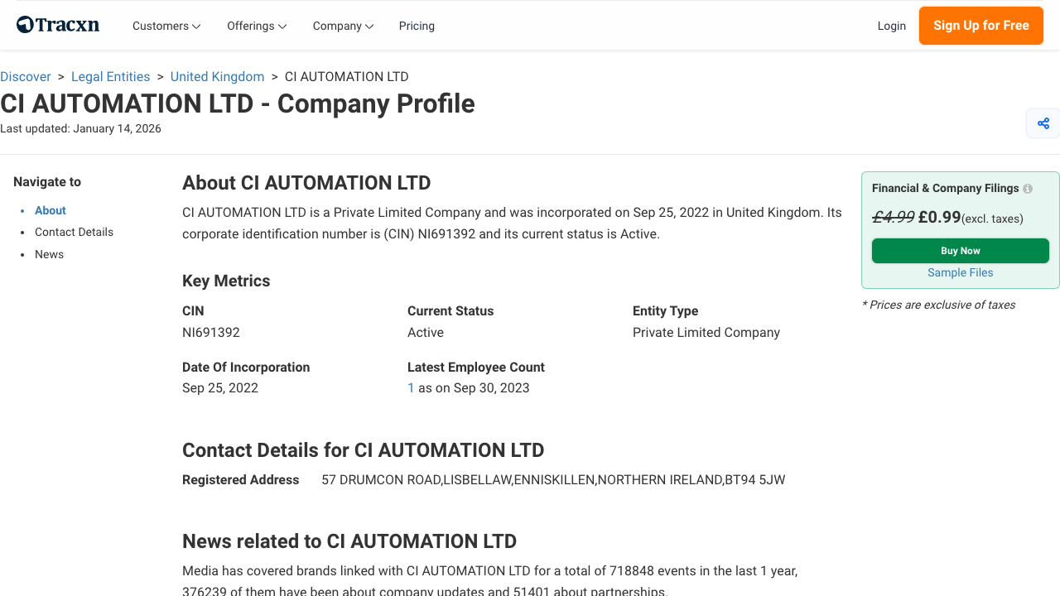Image resolution: width=1060 pixels, height=596 pixels.
Task: Click the Tracxn logo
Action: 57,24
